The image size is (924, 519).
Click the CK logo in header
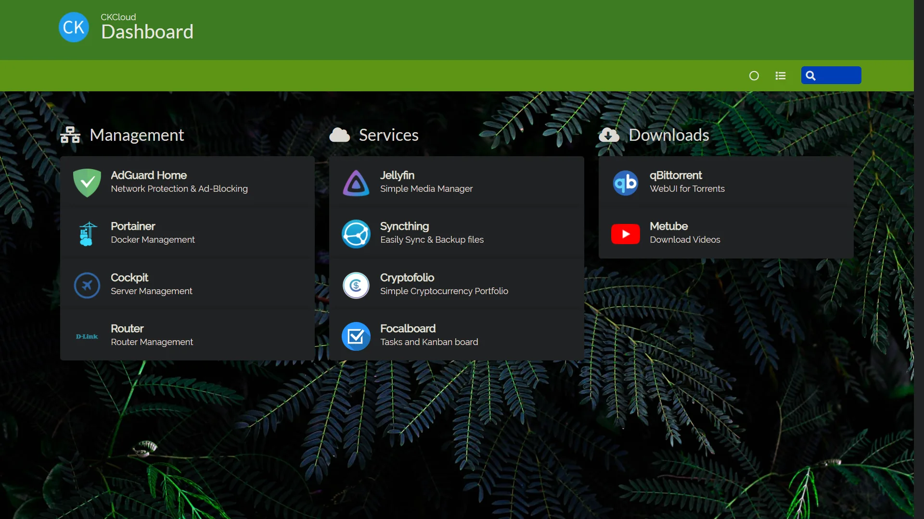pyautogui.click(x=74, y=27)
